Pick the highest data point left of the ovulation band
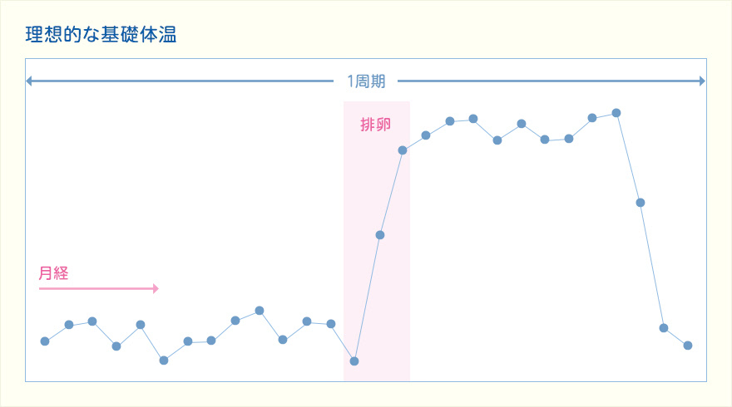732x407 pixels. point(260,311)
